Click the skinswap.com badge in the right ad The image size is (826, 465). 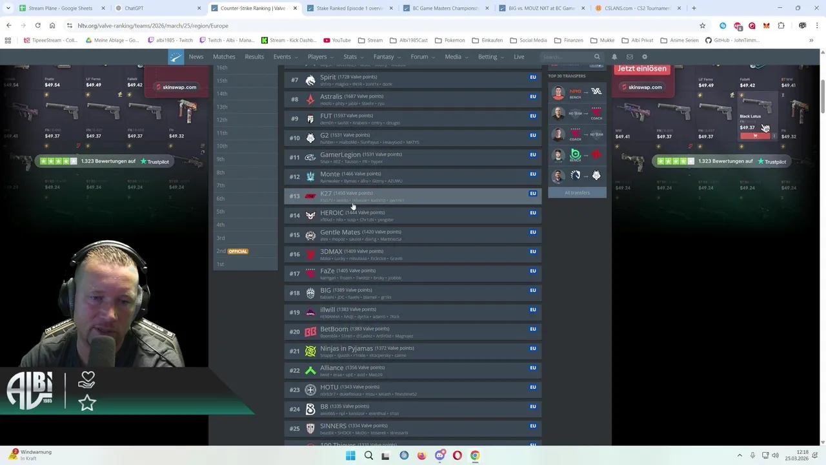pos(641,87)
